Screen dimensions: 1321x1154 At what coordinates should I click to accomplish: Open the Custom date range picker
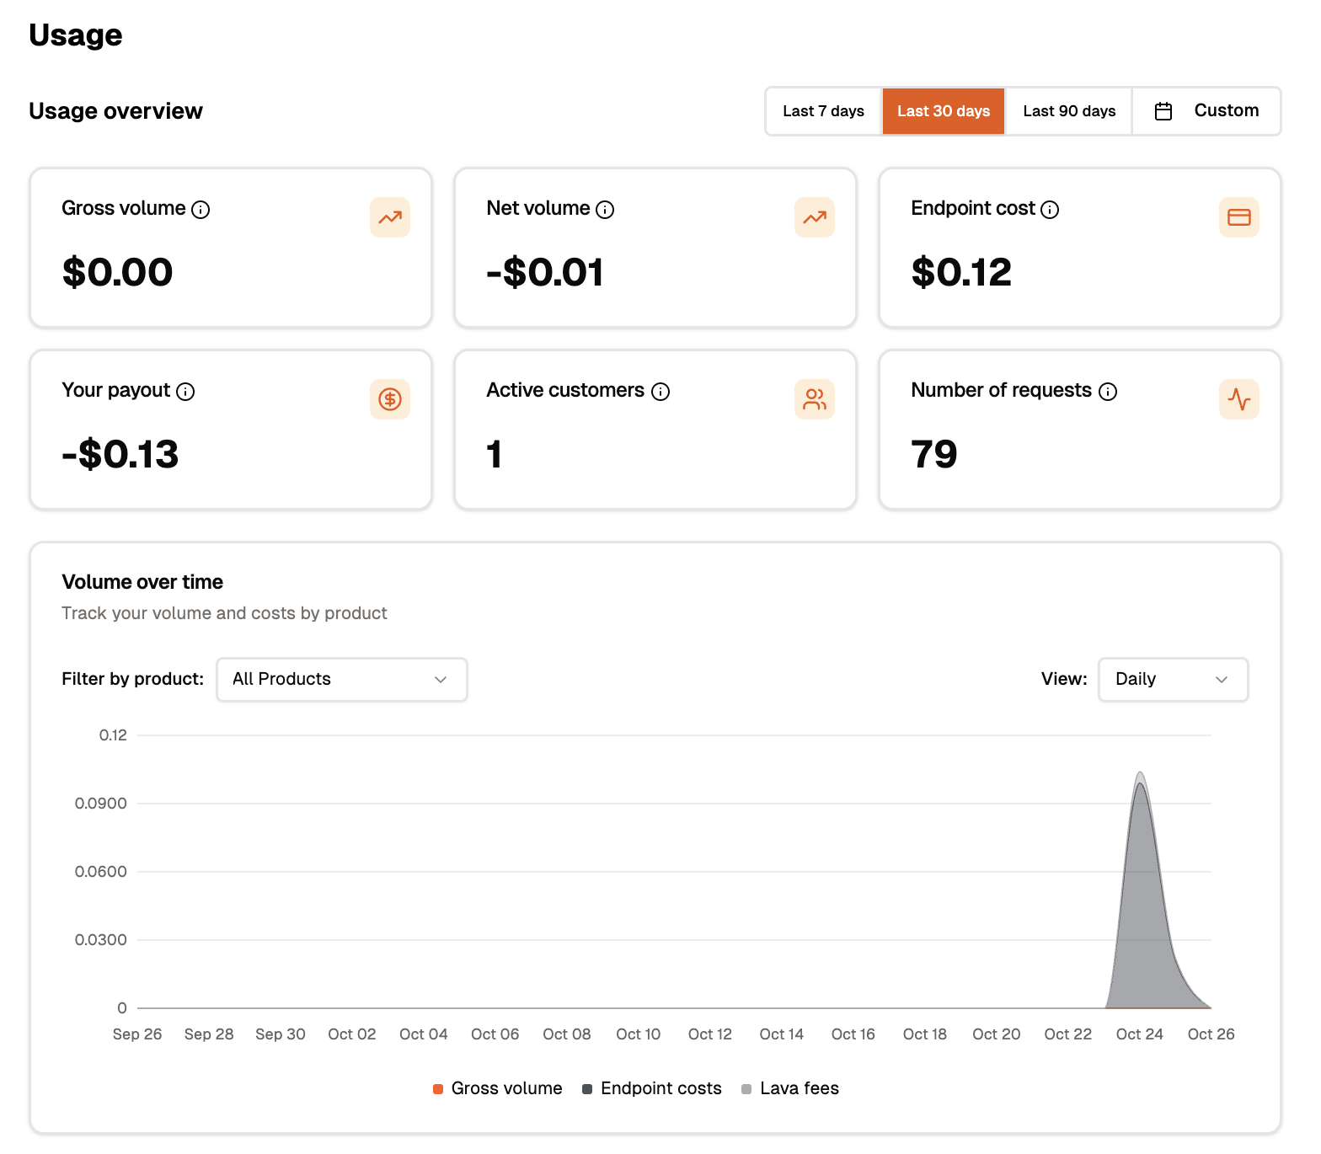coord(1206,111)
